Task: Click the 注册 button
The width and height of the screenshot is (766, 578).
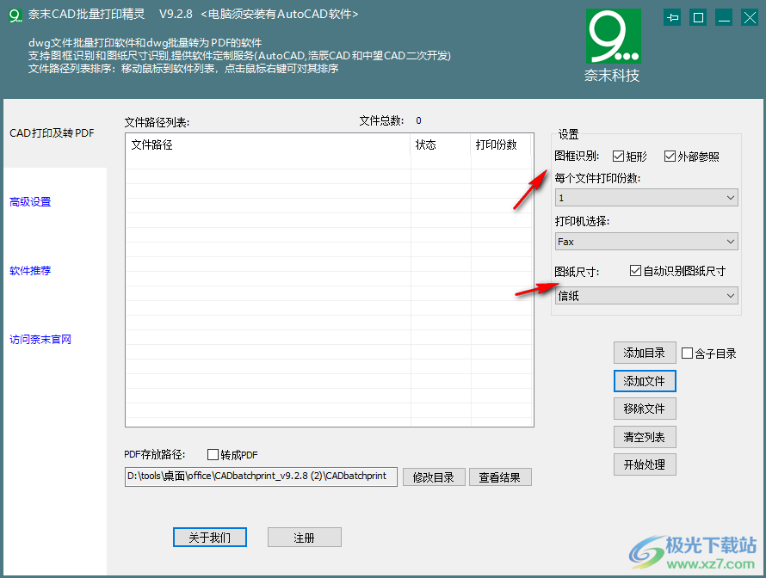Action: pos(305,538)
